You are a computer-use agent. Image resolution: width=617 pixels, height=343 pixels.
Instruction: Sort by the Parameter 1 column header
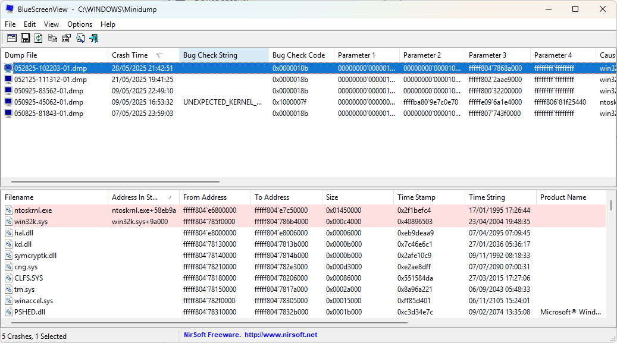(367, 55)
